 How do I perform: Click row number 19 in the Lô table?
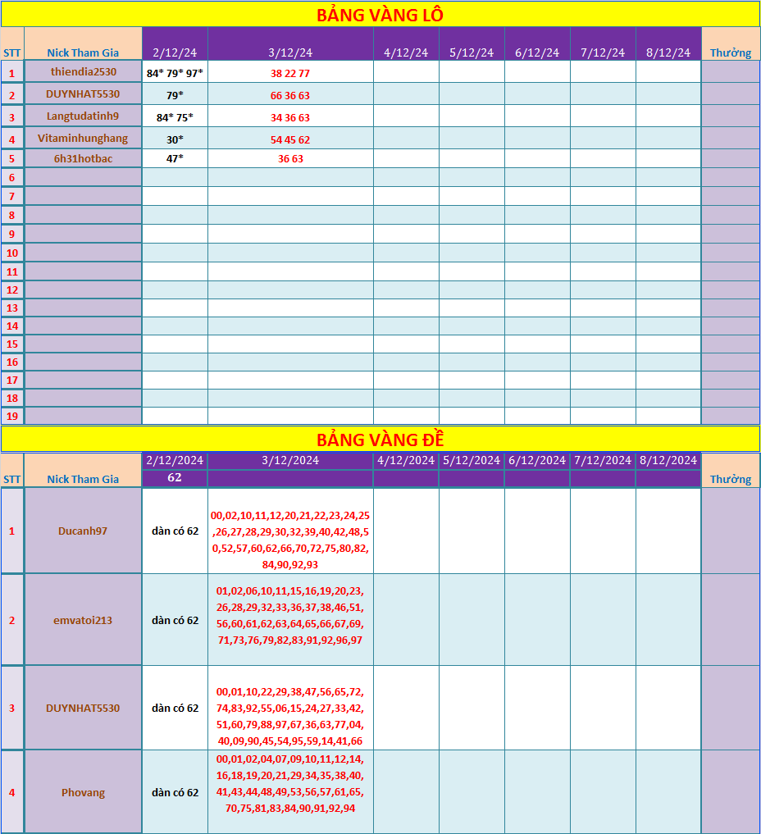[12, 416]
